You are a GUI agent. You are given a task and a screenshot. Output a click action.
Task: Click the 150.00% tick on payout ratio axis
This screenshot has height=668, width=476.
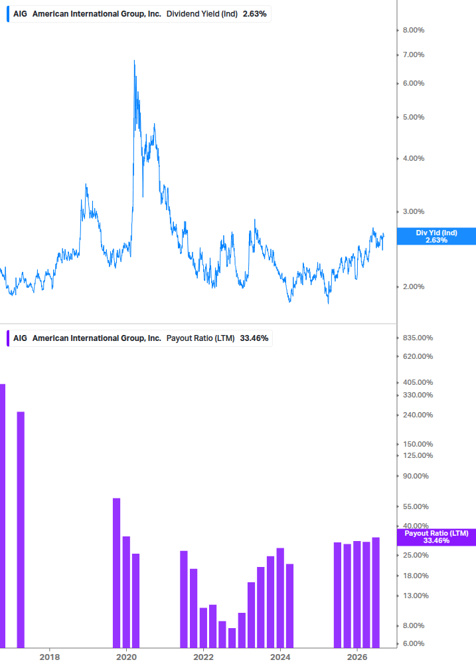(418, 445)
